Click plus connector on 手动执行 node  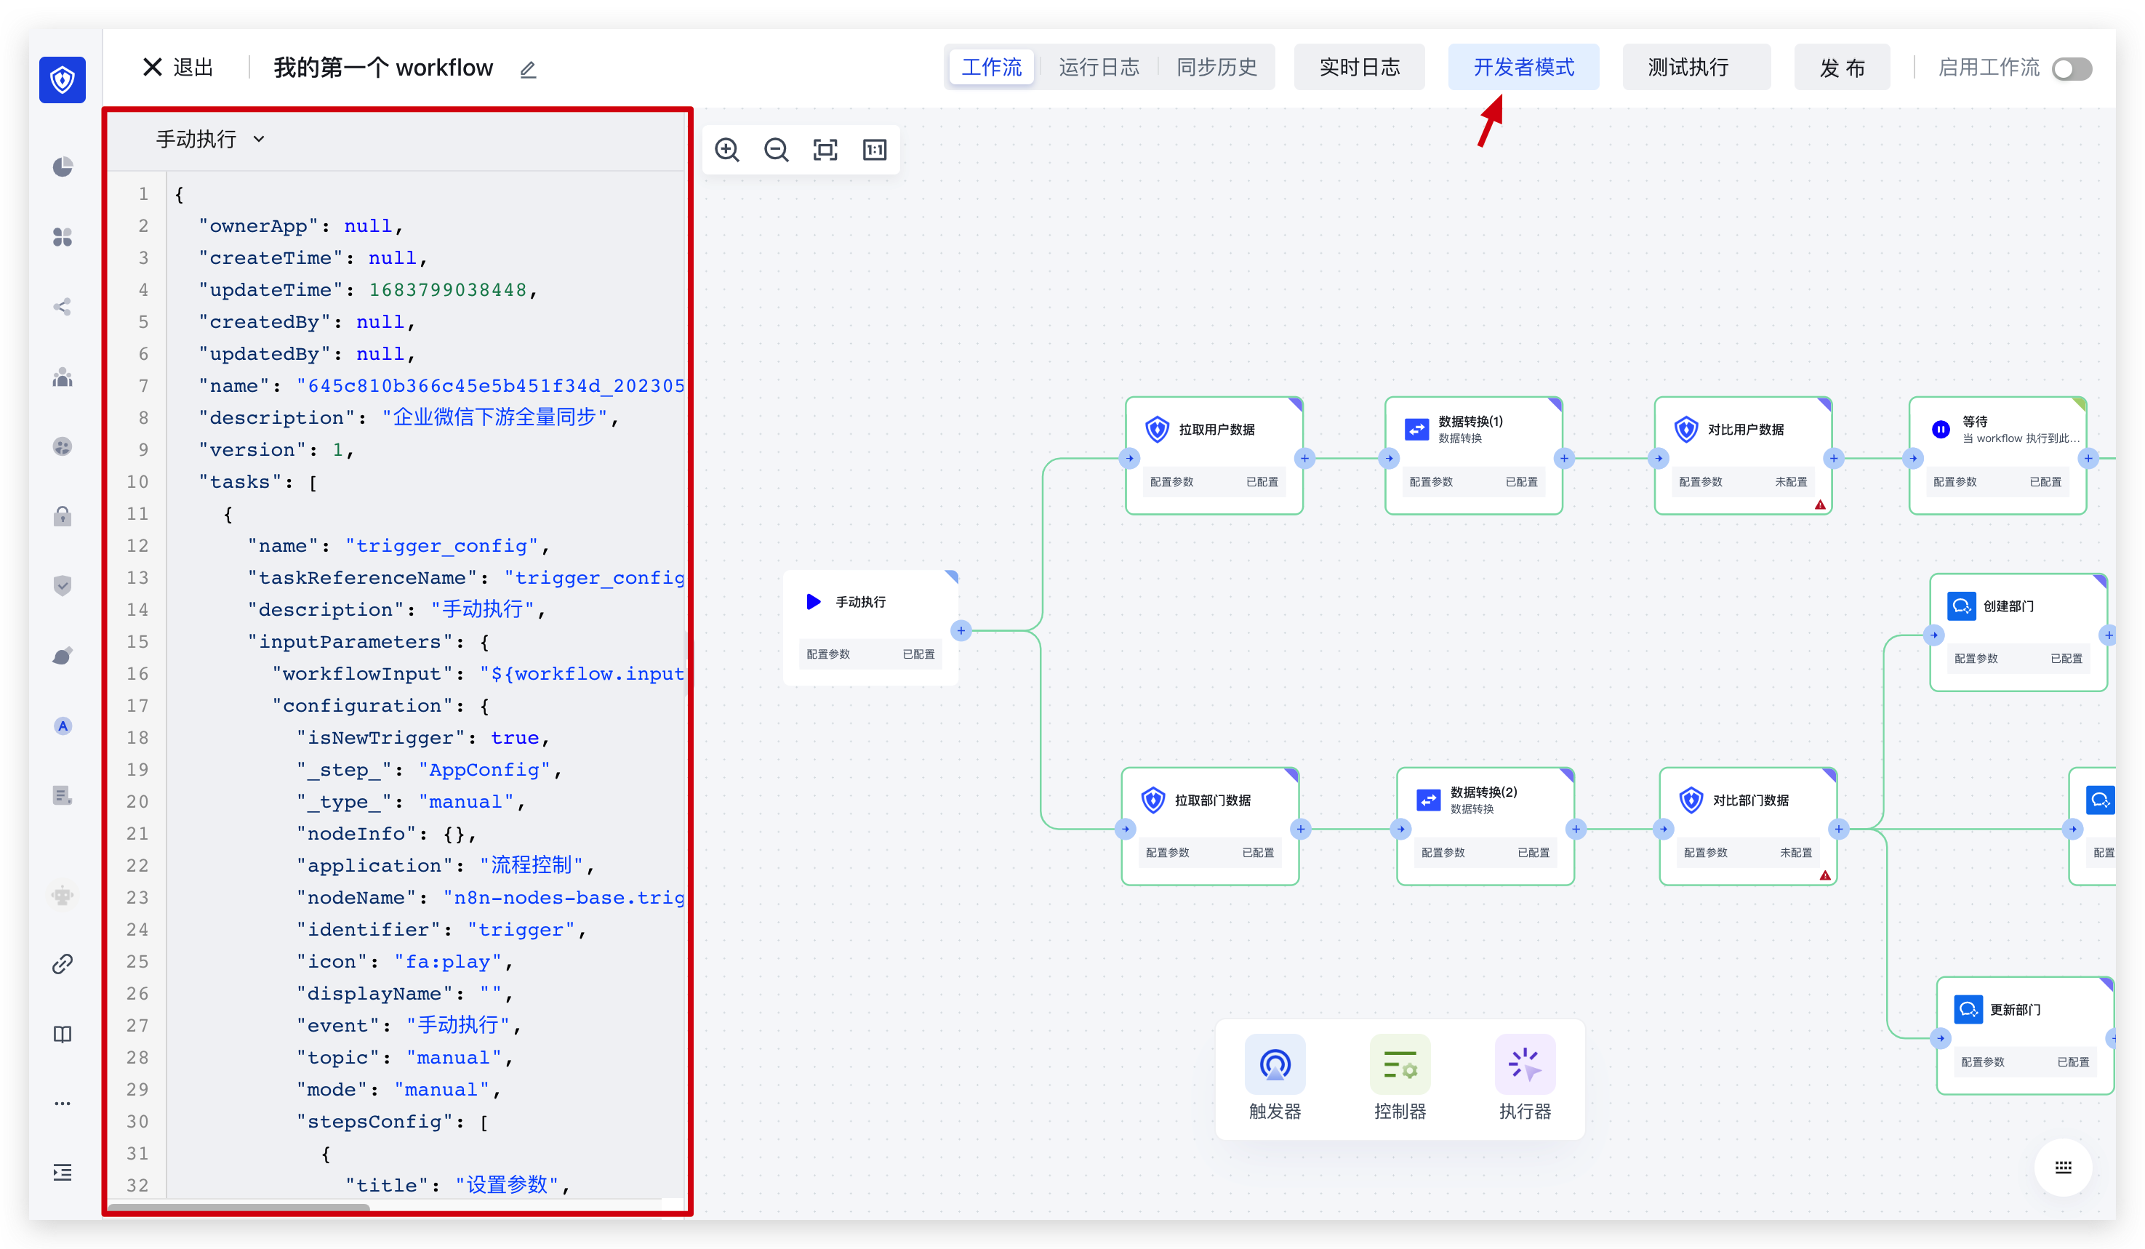961,630
